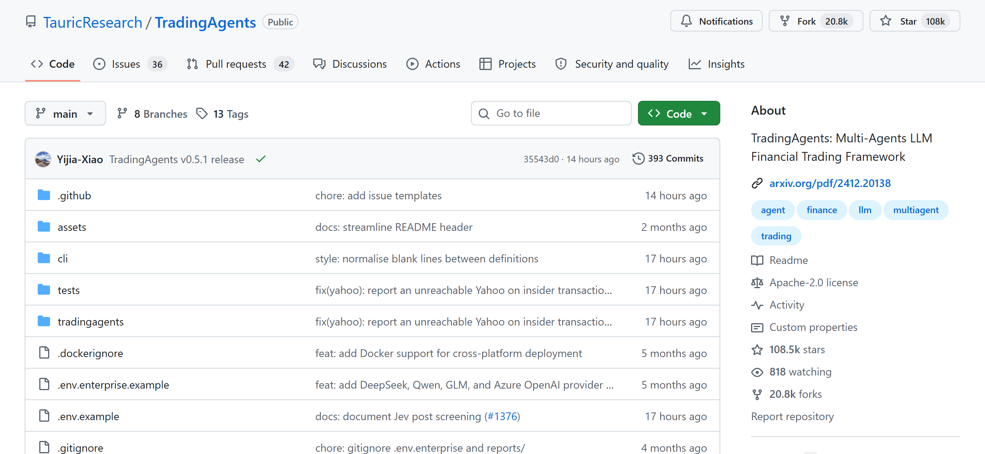Image resolution: width=985 pixels, height=454 pixels.
Task: Expand the green Code dropdown button
Action: point(679,113)
